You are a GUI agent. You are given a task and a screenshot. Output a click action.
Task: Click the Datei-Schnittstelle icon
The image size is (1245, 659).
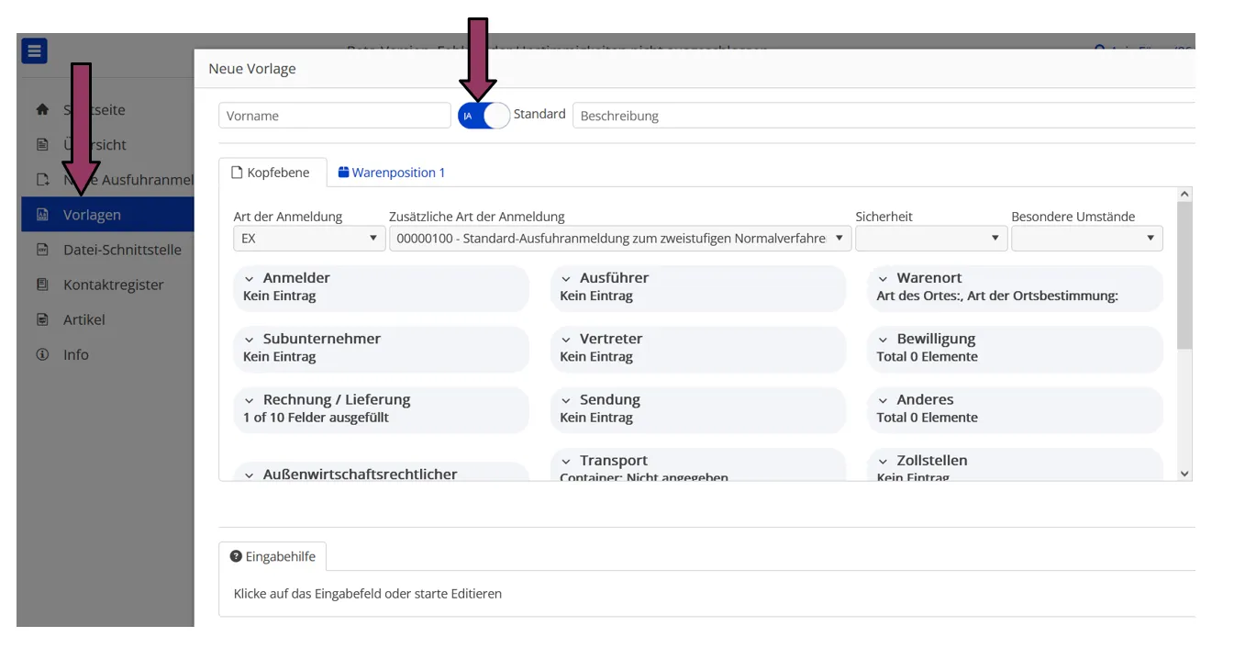(x=42, y=250)
